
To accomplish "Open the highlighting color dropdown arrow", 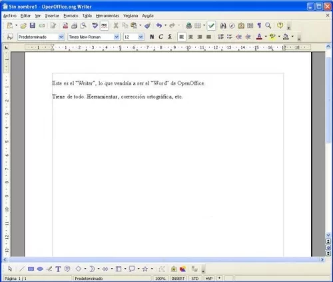I will pos(279,37).
